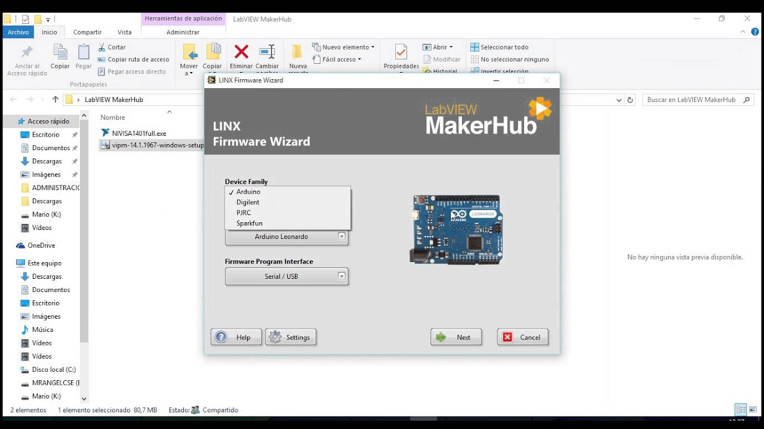
Task: Click Modificar in ribbon
Action: 442,60
